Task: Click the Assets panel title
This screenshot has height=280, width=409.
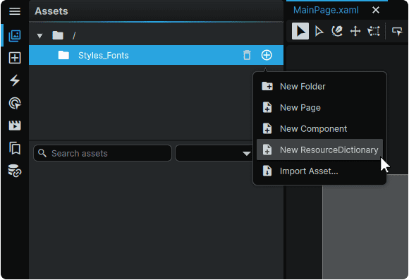Action: tap(51, 11)
